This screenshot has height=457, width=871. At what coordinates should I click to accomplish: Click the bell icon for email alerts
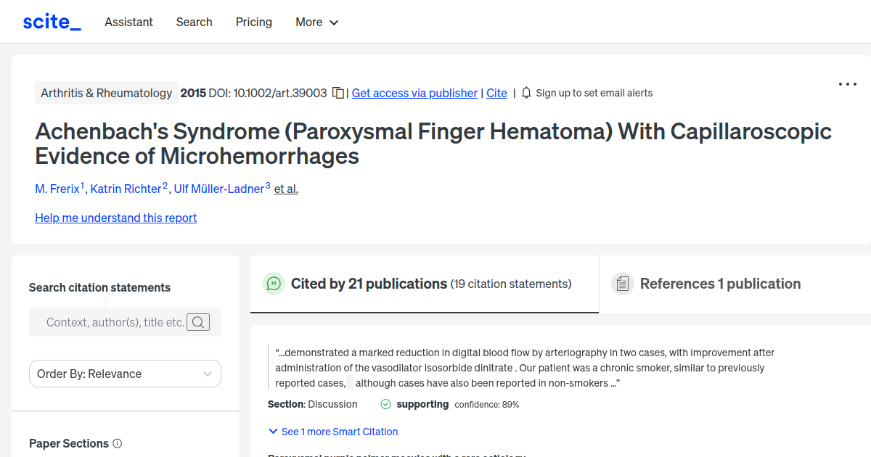[526, 93]
